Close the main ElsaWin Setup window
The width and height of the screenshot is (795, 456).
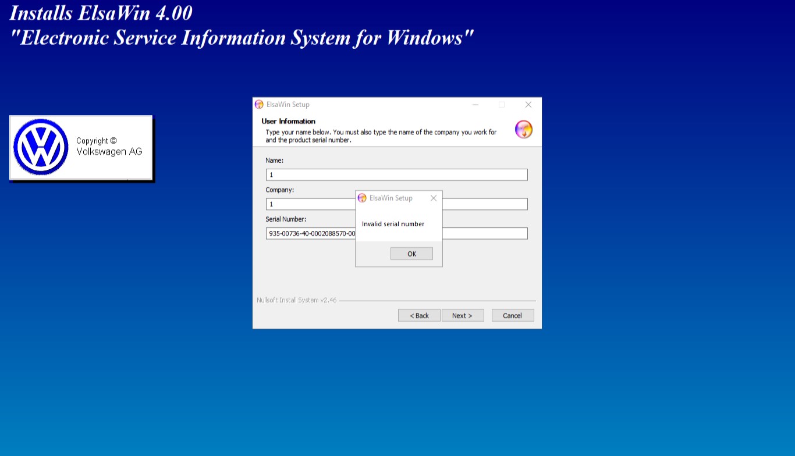click(x=528, y=105)
